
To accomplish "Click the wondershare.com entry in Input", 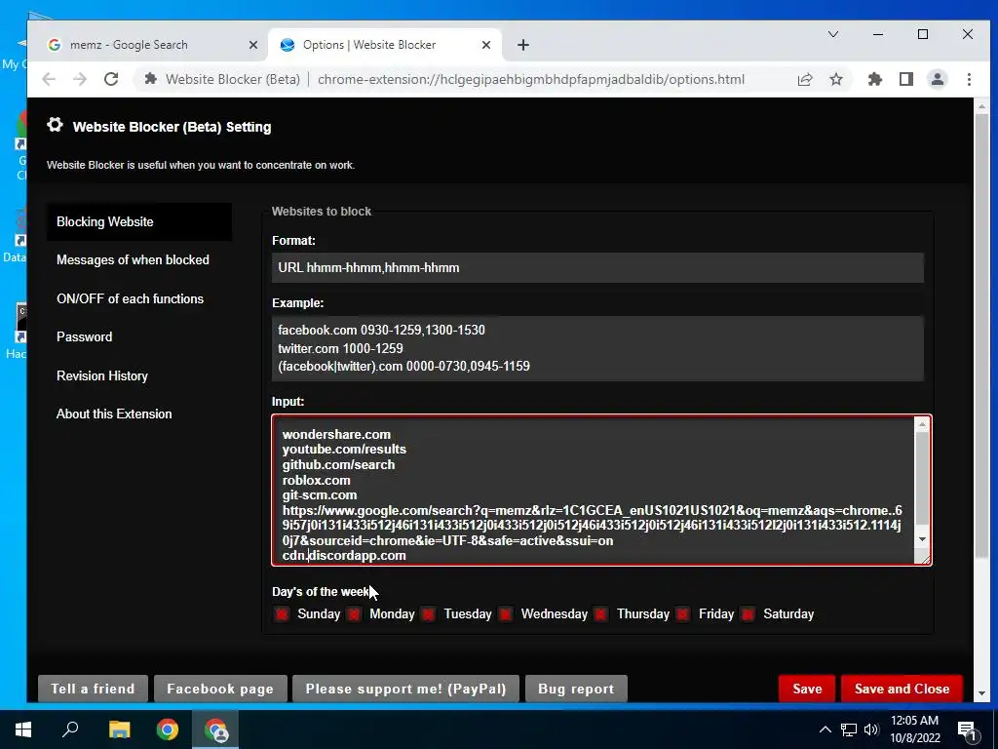I will coord(336,434).
